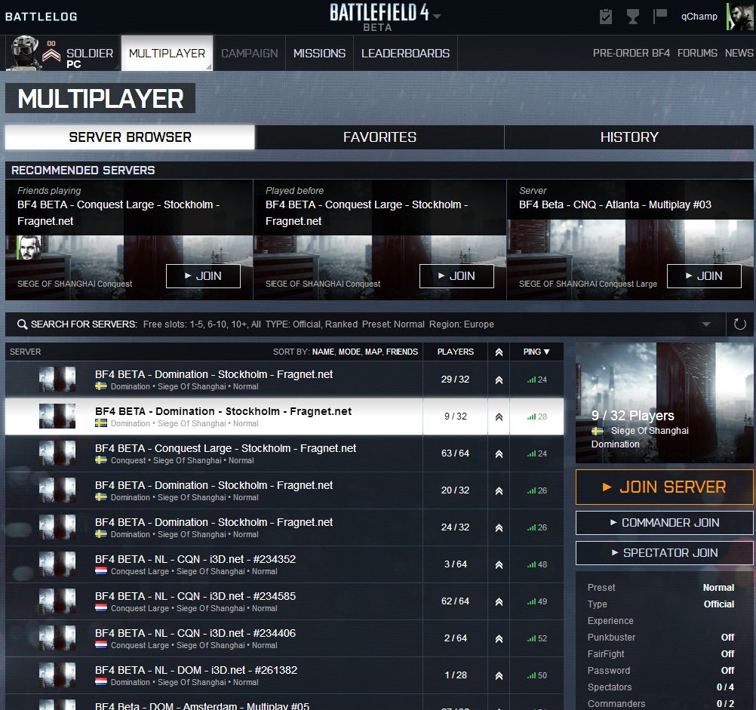Click rank chevron for 29 / 32 server

click(499, 380)
